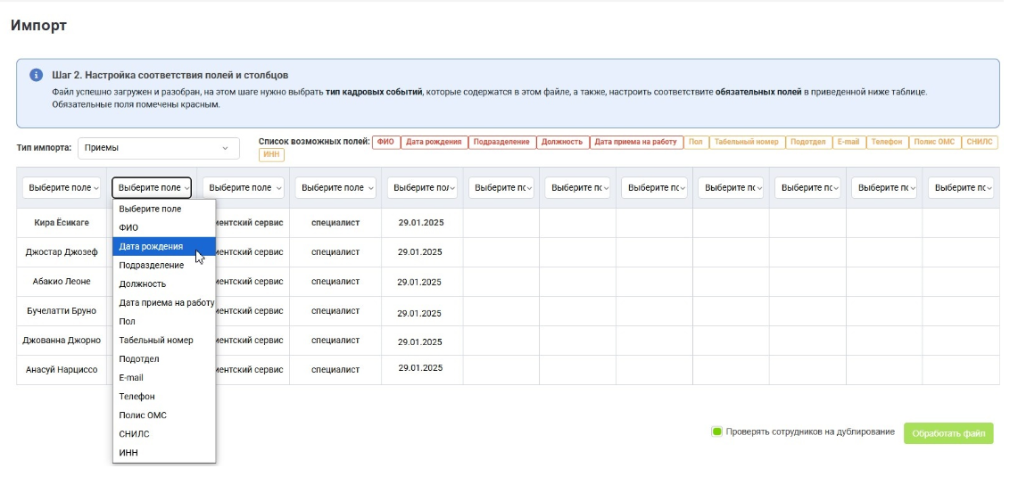Click the orange Табельный номер field tag
Viewport: 1018px width, 493px height.
point(747,142)
